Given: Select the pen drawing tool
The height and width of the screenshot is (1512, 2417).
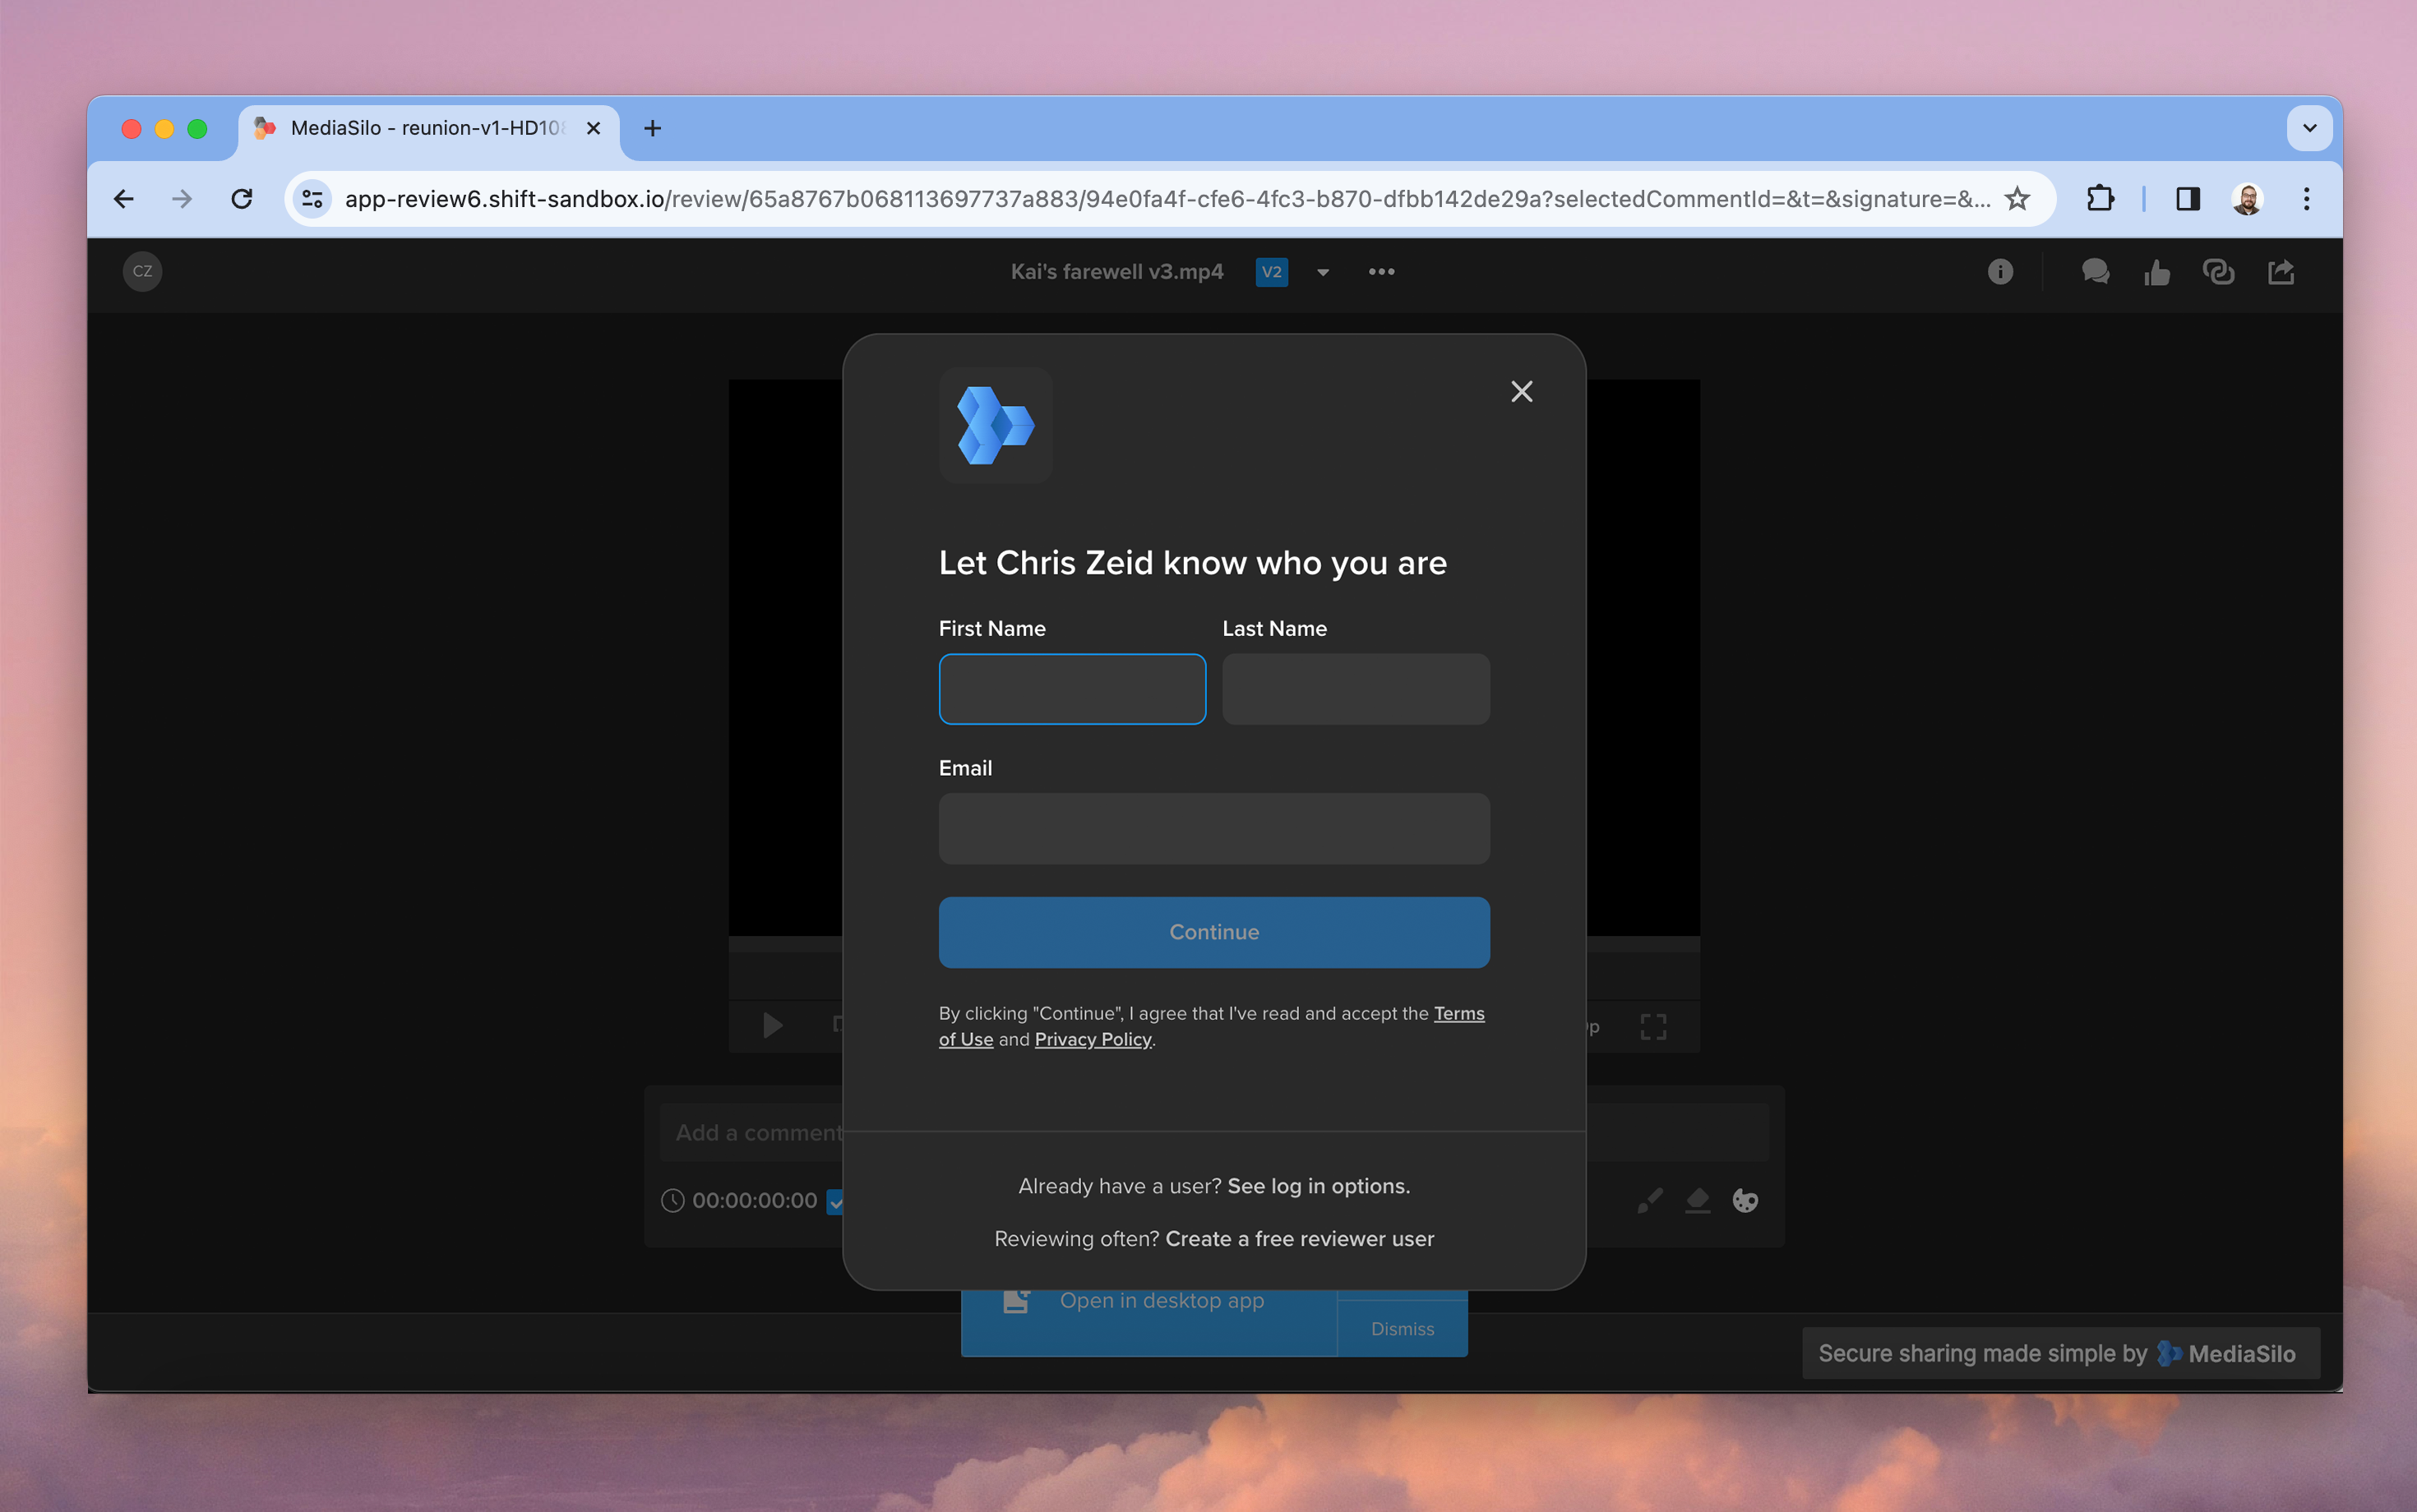Looking at the screenshot, I should tap(1650, 1200).
